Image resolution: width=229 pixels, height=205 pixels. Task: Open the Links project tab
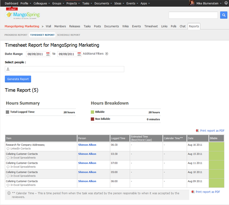(164, 26)
